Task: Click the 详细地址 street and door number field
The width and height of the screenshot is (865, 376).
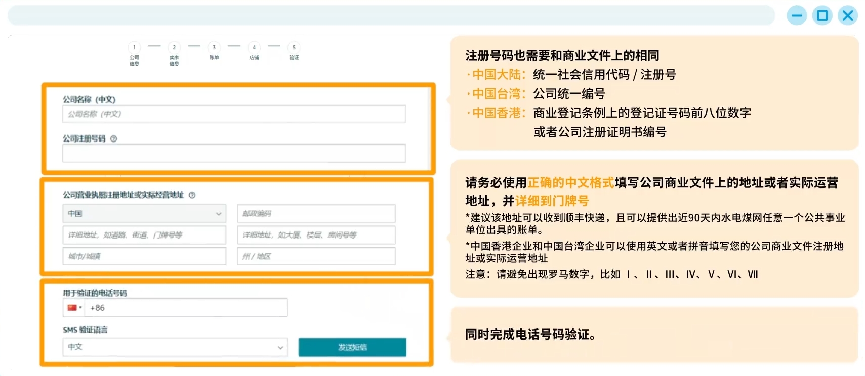Action: (x=144, y=235)
